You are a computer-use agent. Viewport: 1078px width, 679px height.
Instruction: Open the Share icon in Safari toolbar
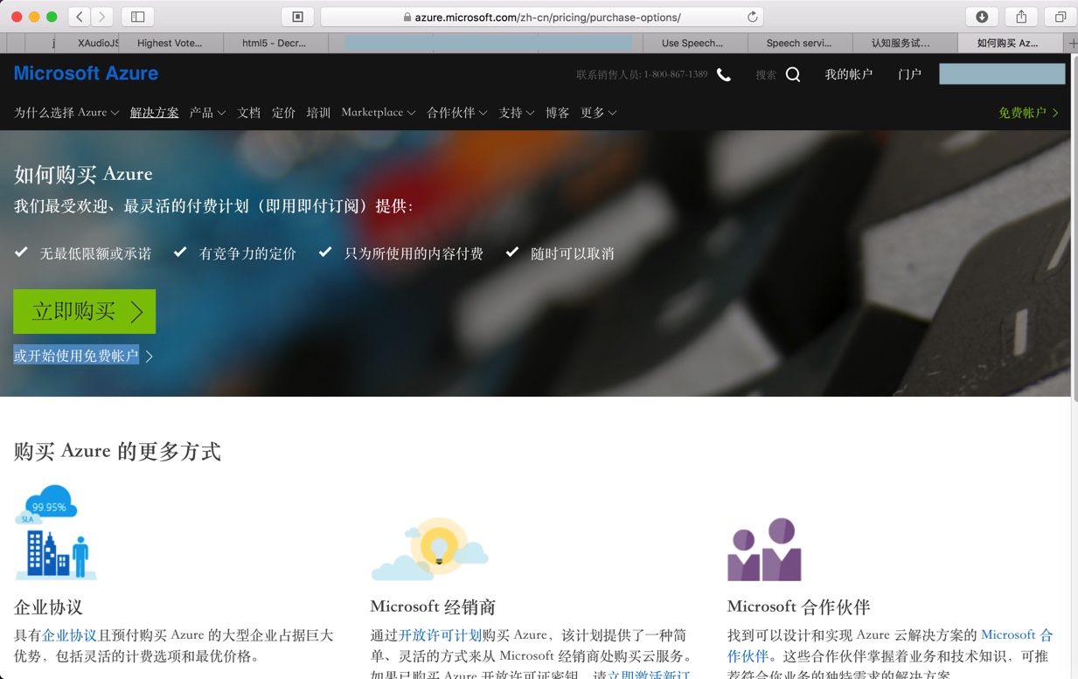click(1021, 17)
